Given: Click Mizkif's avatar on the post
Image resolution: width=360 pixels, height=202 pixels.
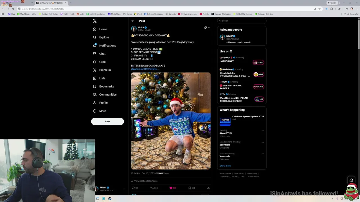Looking at the screenshot, I should point(134,29).
